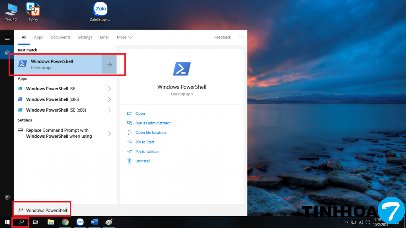Open the ZaloSetup desktop icon
Viewport: 406px width, 228px height.
tap(100, 11)
